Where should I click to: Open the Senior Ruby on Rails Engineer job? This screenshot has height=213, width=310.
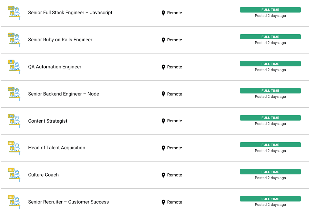tap(60, 40)
